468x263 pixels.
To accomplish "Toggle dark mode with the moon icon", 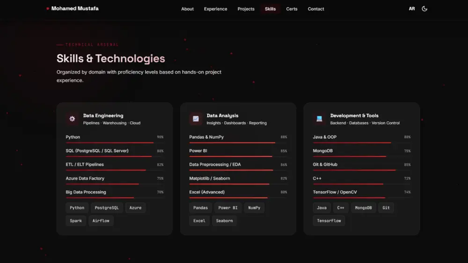I will click(424, 8).
